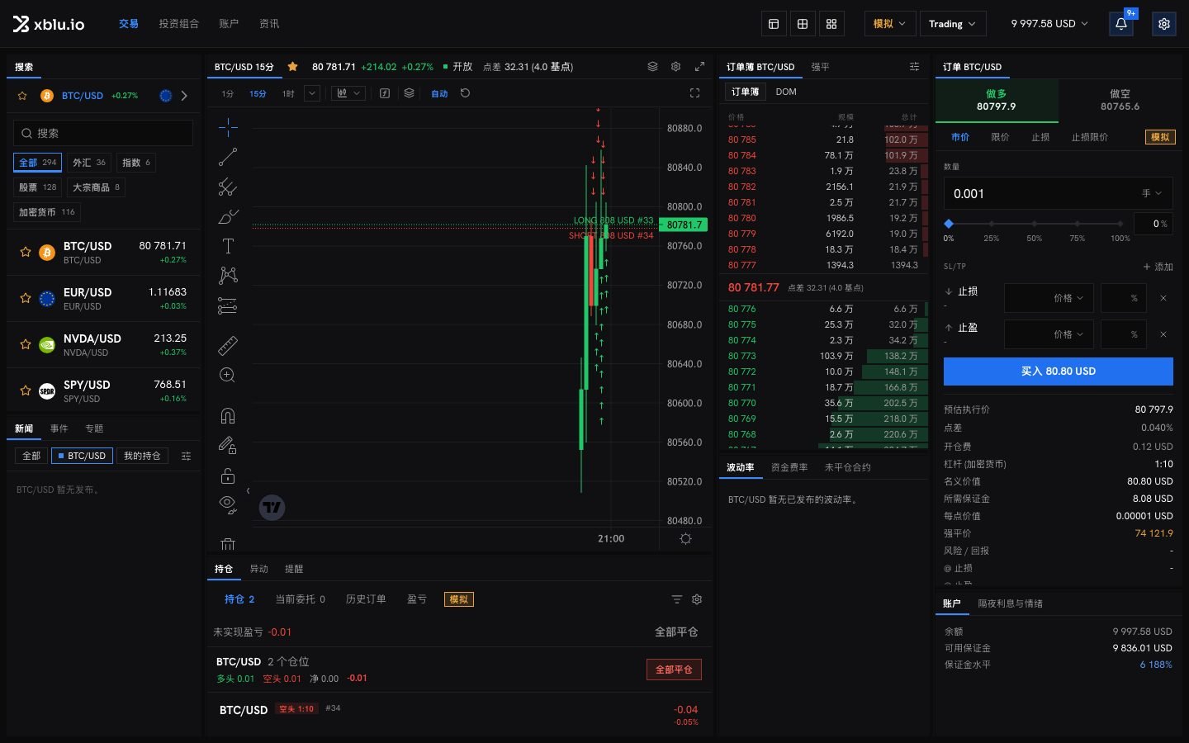Choose the brush drawing tool
This screenshot has height=743, width=1189.
(x=228, y=217)
